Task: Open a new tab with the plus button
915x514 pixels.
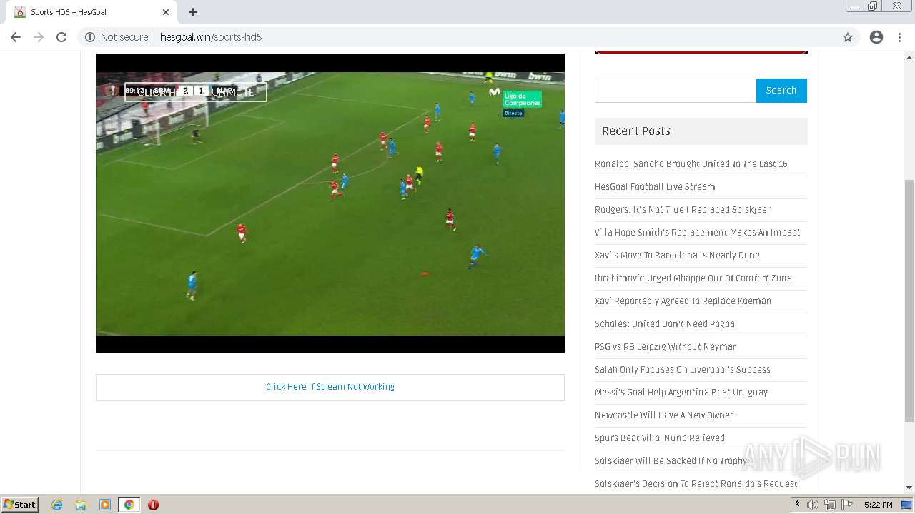Action: [x=193, y=12]
